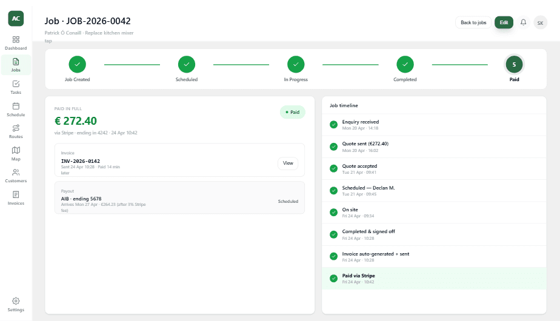
Task: View invoice INV-2026-0142
Action: 288,163
